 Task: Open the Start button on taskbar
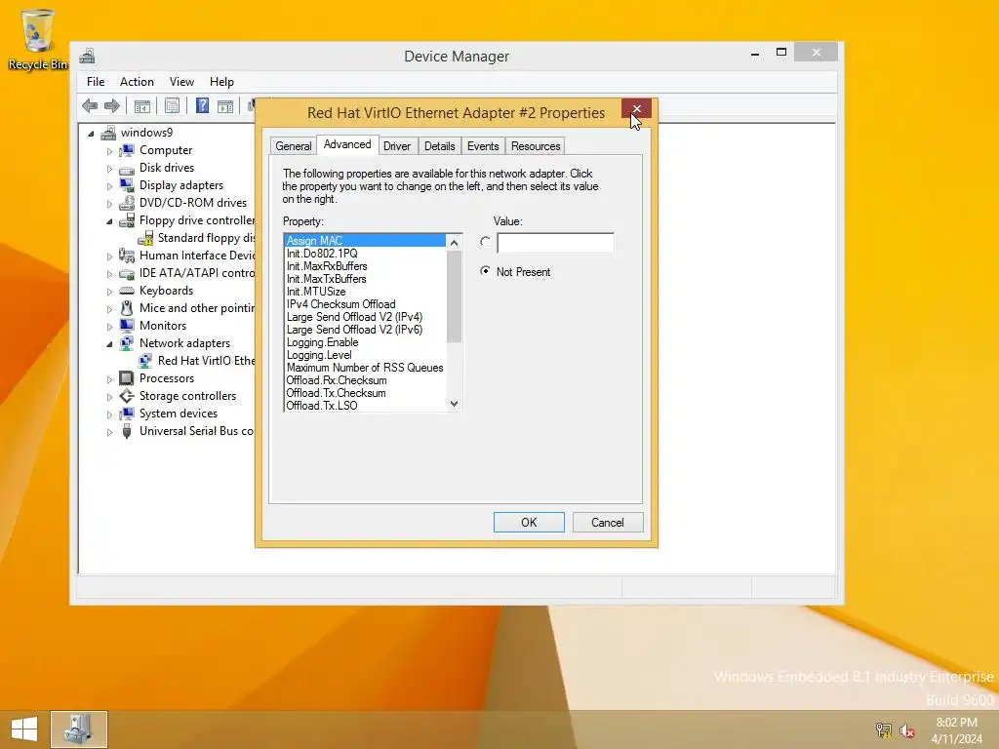coord(24,729)
